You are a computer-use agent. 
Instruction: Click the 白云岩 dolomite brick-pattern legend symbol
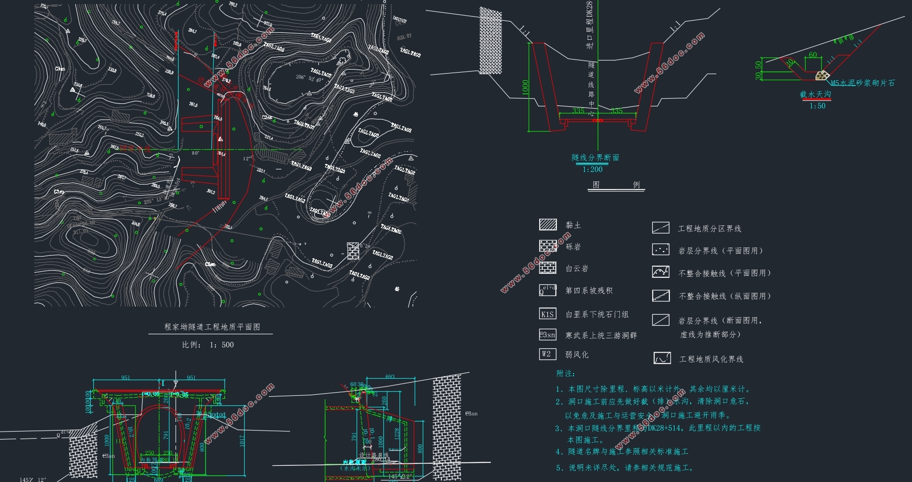coord(548,268)
